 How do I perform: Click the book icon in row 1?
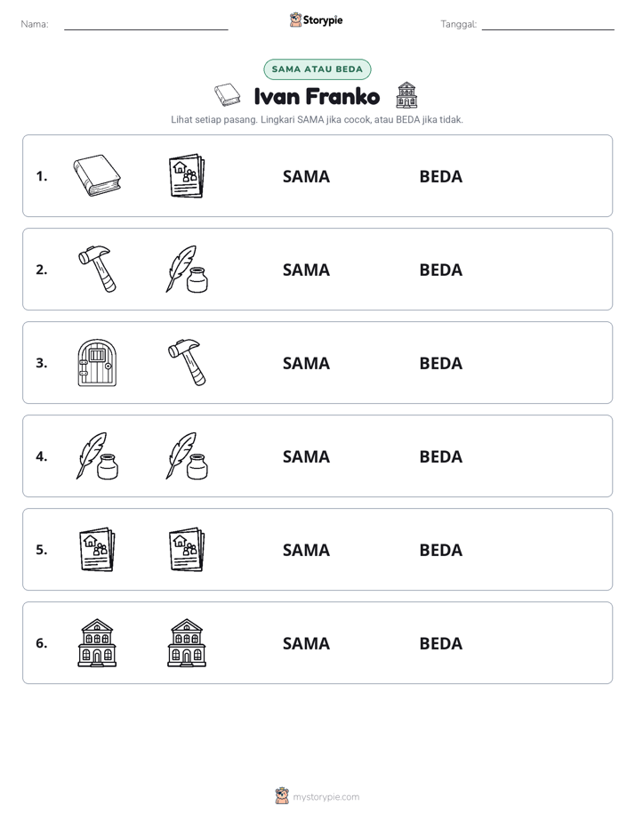(97, 175)
